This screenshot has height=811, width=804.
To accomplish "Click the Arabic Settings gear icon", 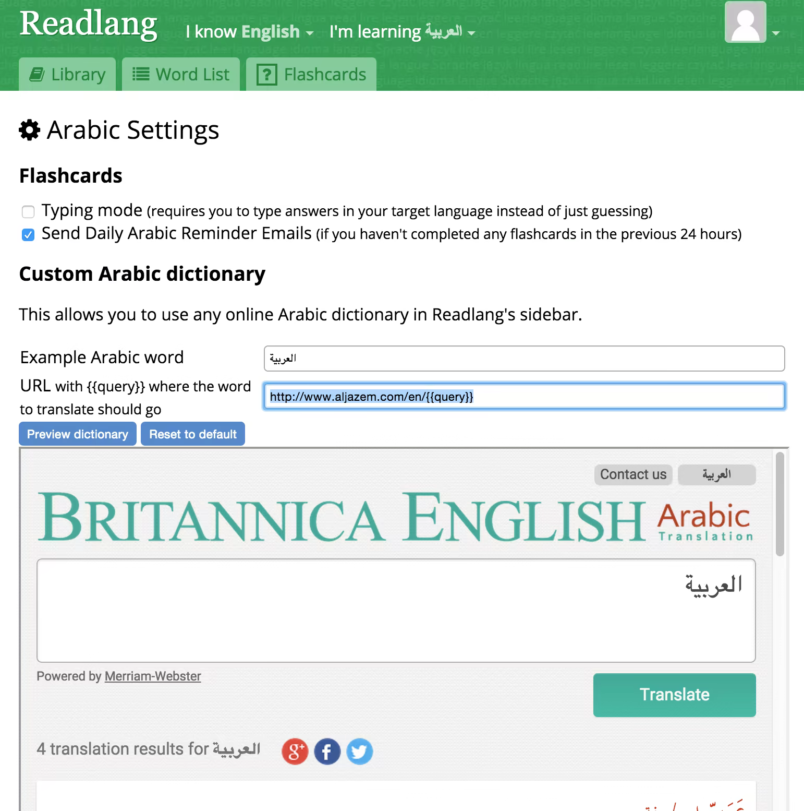I will tap(30, 130).
